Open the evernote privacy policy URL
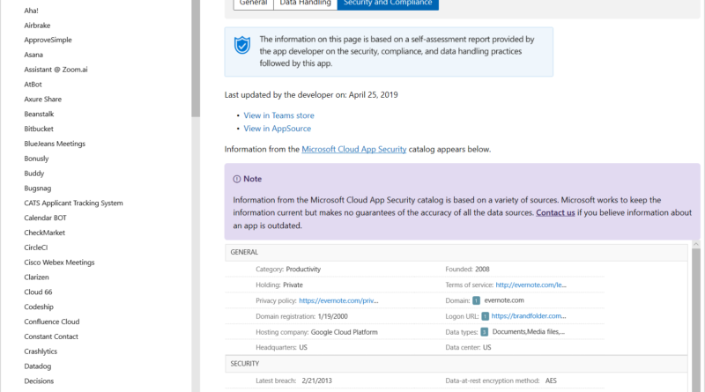The height and width of the screenshot is (392, 705). (338, 300)
